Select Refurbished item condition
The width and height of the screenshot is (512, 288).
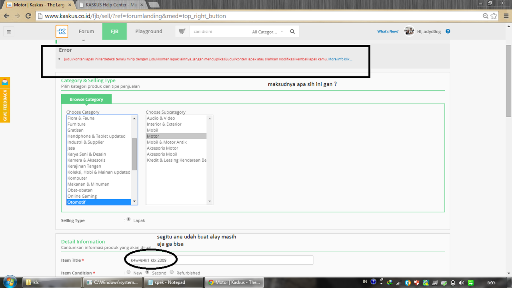(172, 272)
